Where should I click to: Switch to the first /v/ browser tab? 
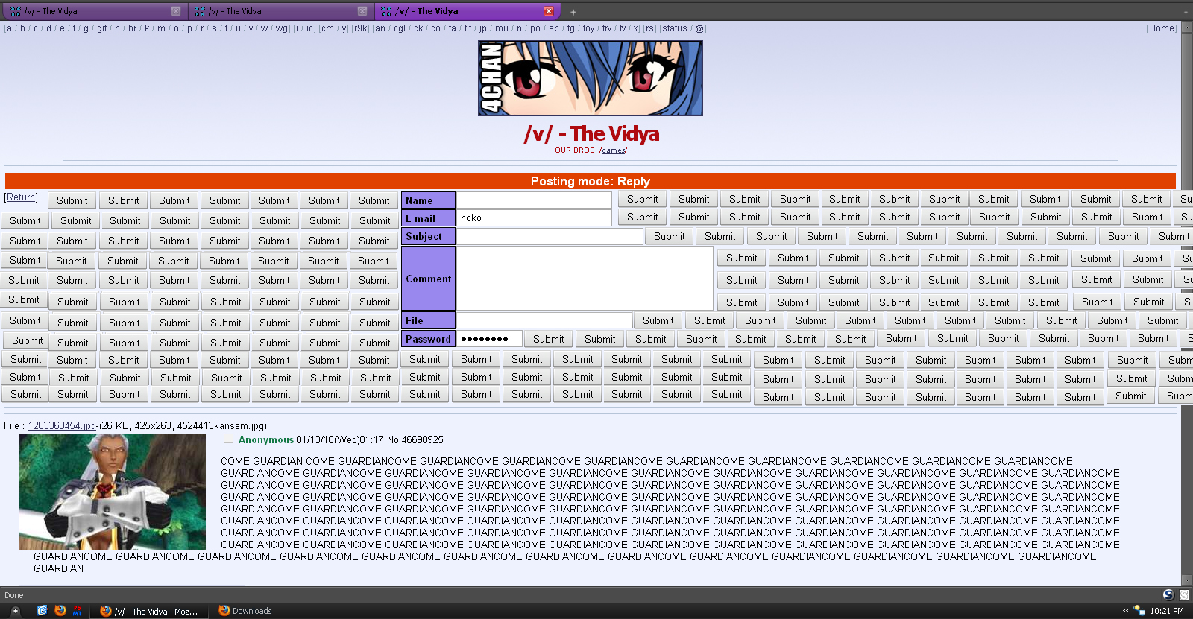95,11
